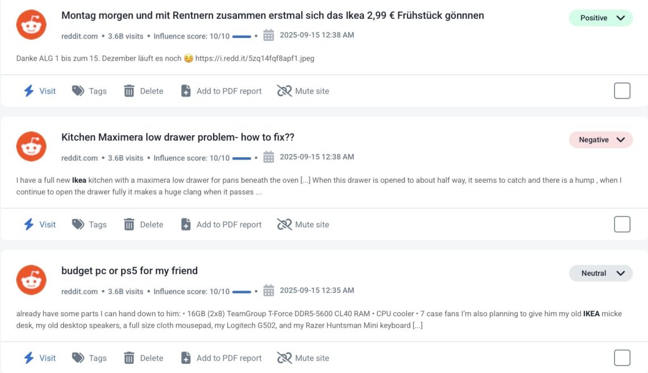Image resolution: width=648 pixels, height=373 pixels.
Task: Click the Reddit avatar of the Ikea Frühstück post
Action: pyautogui.click(x=31, y=25)
